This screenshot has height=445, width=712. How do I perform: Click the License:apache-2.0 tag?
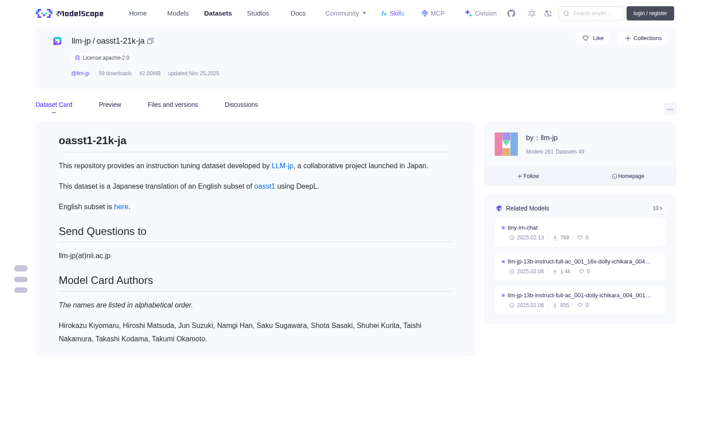click(x=101, y=58)
